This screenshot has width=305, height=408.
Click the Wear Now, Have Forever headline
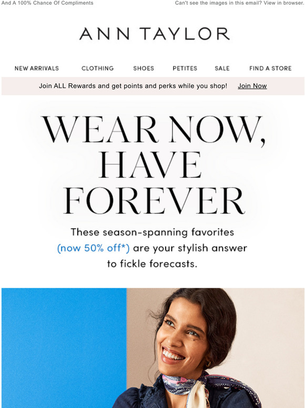pos(153,165)
